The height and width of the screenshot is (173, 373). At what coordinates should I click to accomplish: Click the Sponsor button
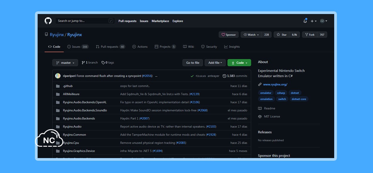pyautogui.click(x=229, y=35)
